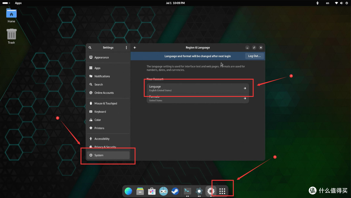Open Printers settings

(108, 128)
